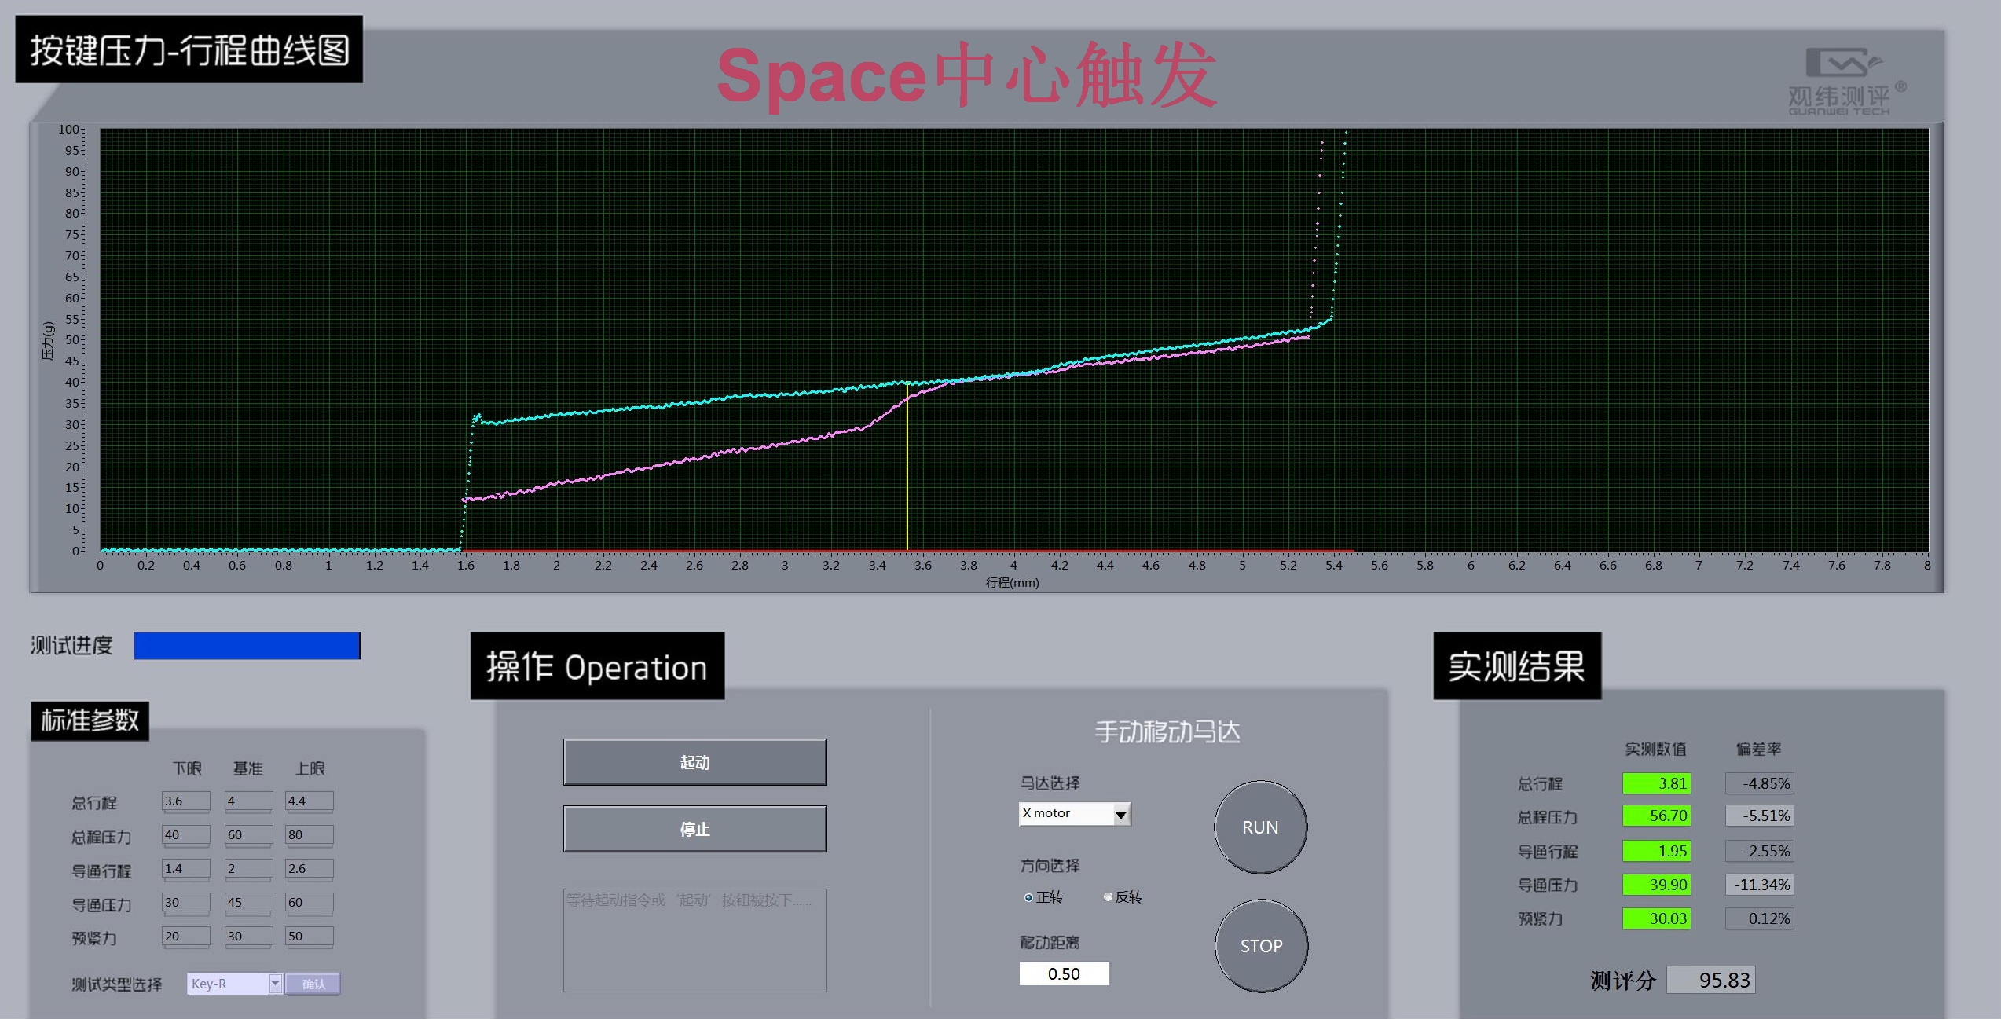Select the 反转 reverse radio button
The image size is (2001, 1019).
[1108, 897]
